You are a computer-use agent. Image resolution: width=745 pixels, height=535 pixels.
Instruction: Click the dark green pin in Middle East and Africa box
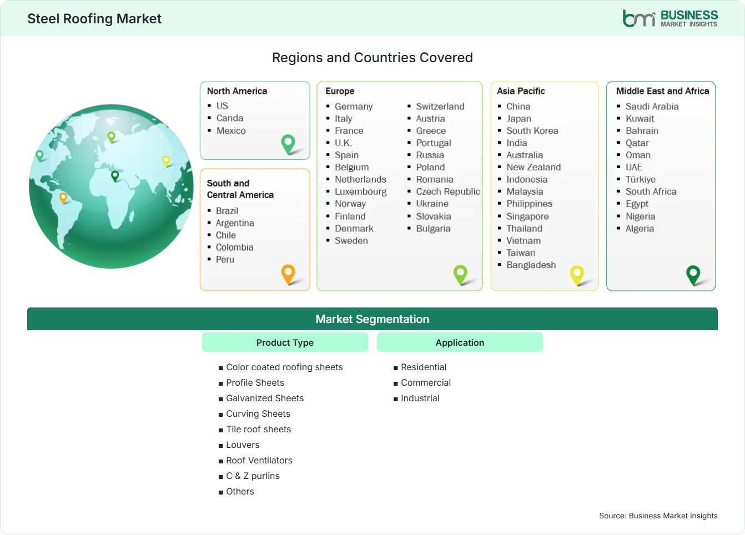693,274
